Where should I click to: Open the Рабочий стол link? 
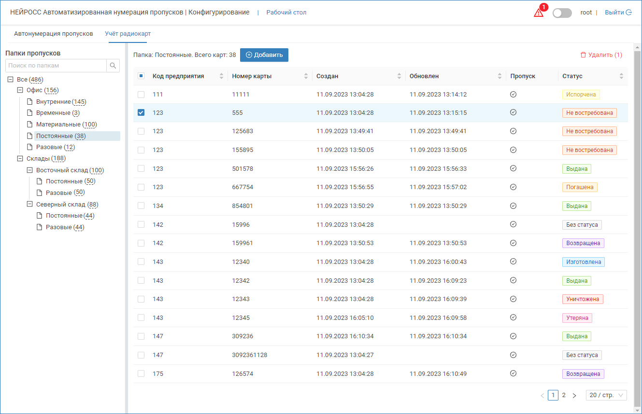click(x=286, y=13)
